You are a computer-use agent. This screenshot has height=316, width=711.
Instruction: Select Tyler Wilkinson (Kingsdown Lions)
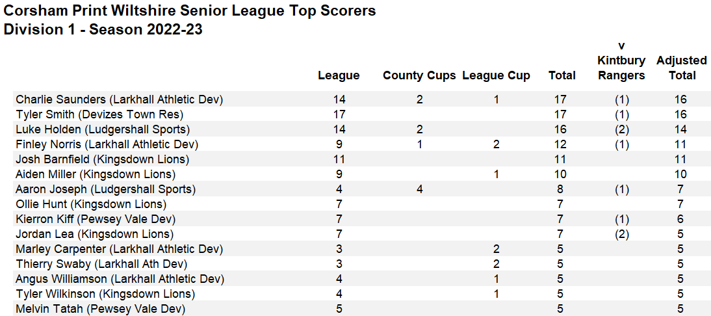pos(105,294)
